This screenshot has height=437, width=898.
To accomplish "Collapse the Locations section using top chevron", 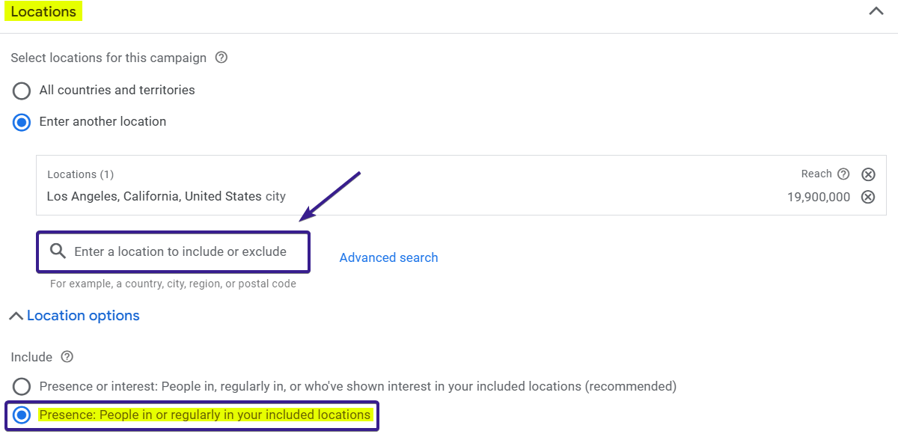I will coord(876,11).
